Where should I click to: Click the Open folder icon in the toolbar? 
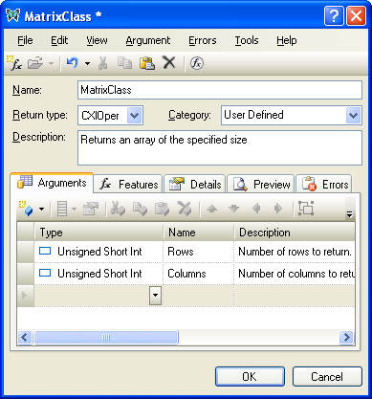tap(35, 63)
